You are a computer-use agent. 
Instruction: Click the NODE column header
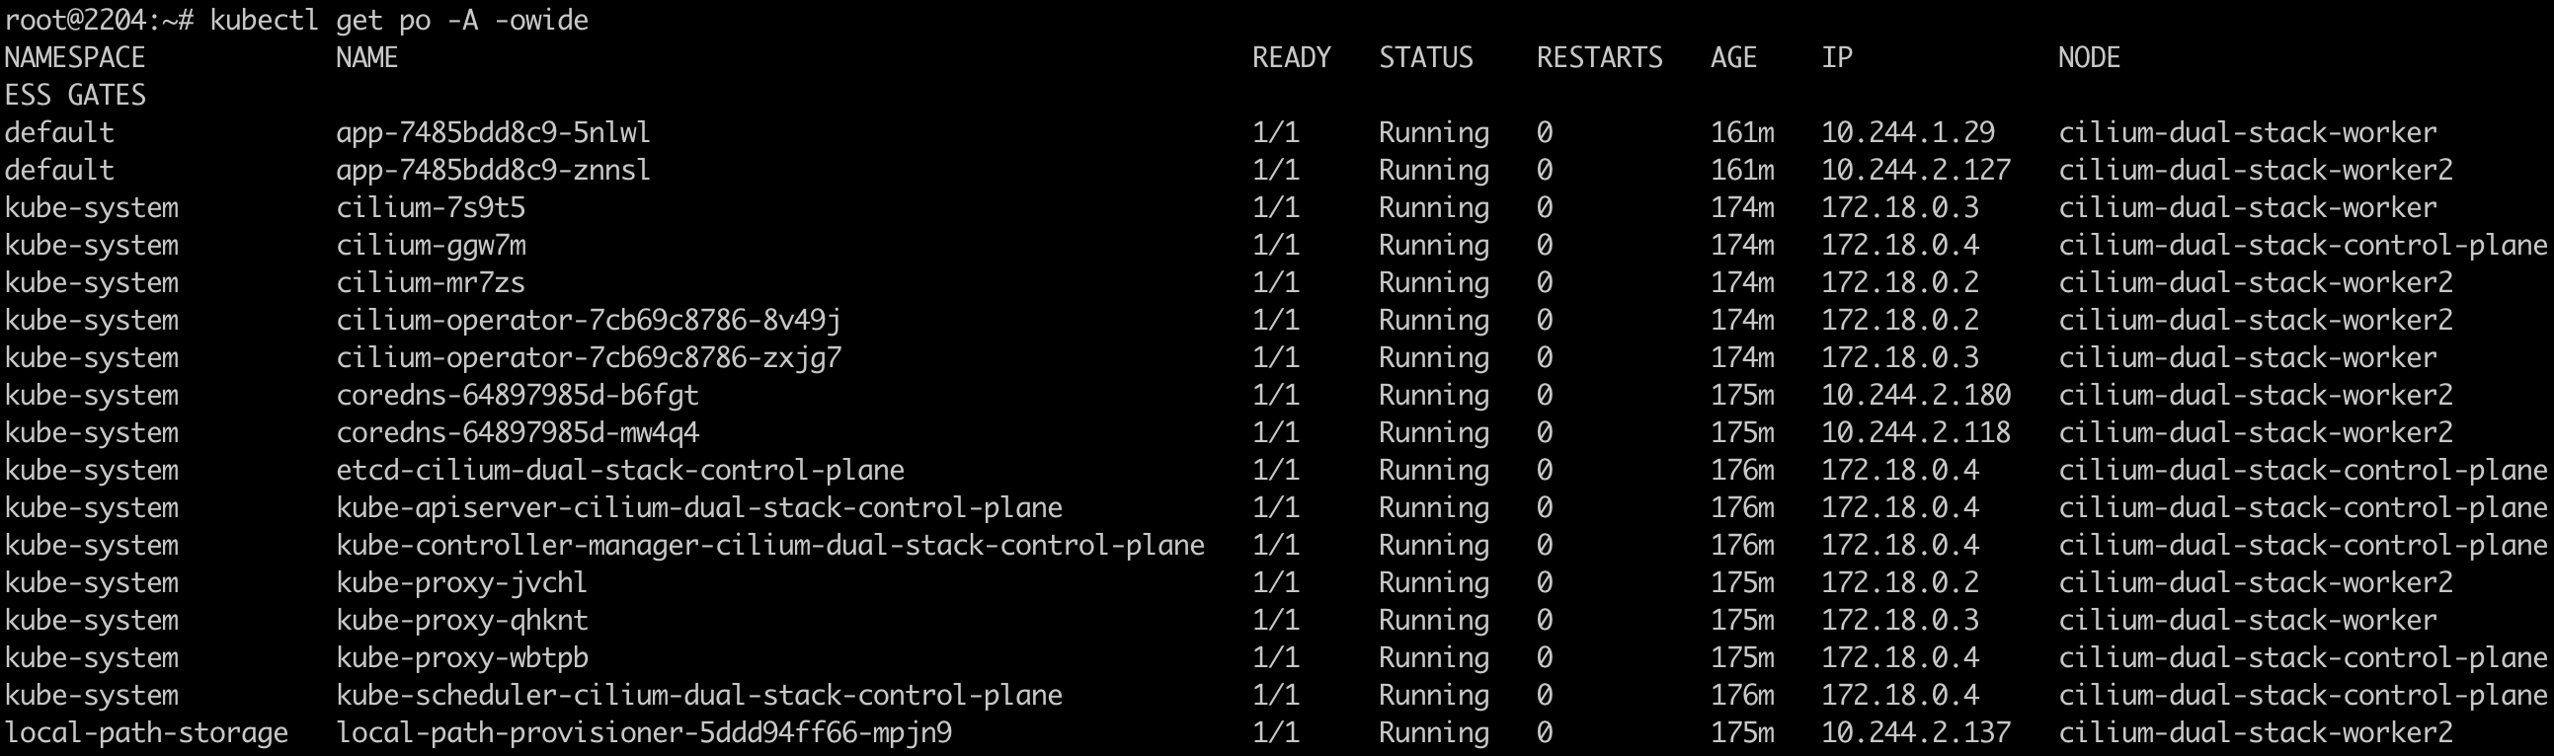pos(2089,57)
